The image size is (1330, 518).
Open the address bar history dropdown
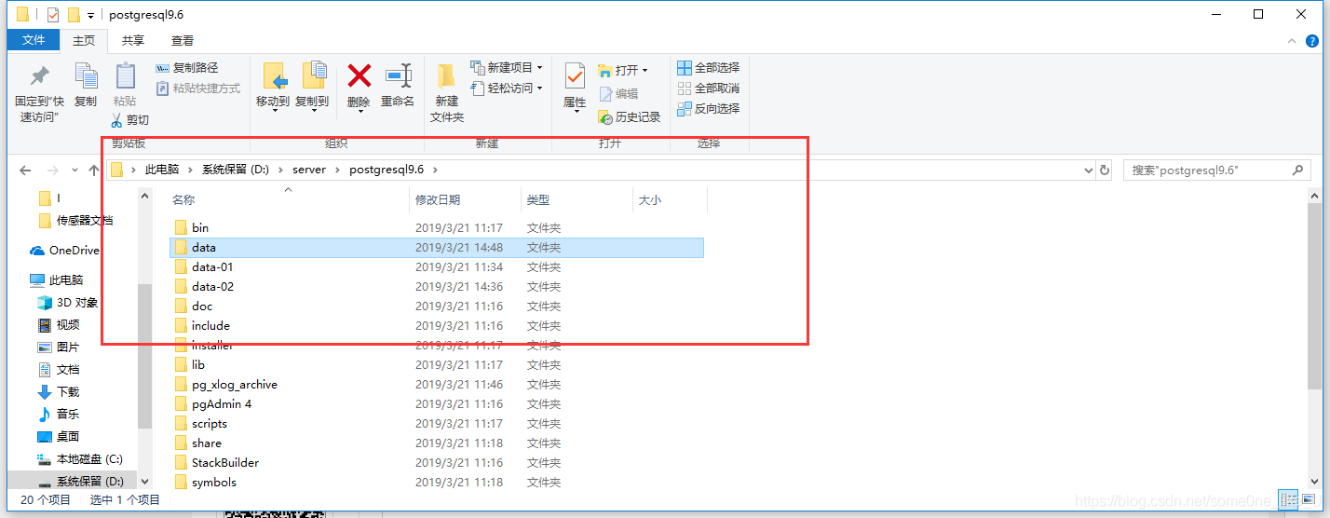1089,170
